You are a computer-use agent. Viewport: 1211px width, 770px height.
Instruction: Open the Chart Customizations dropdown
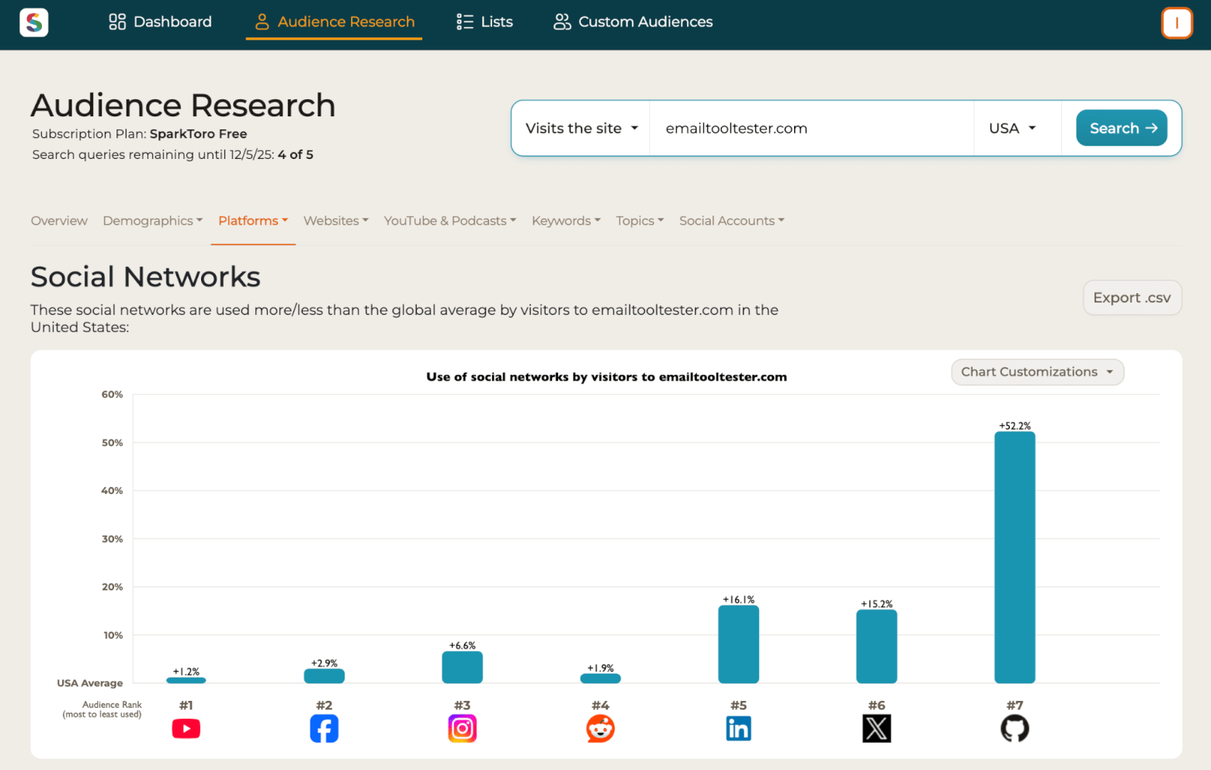click(1037, 371)
